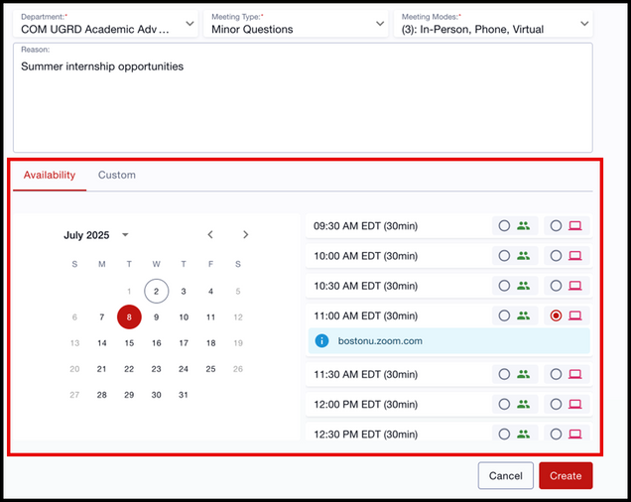Select in-person radio for 10:00 AM slot

click(x=504, y=256)
